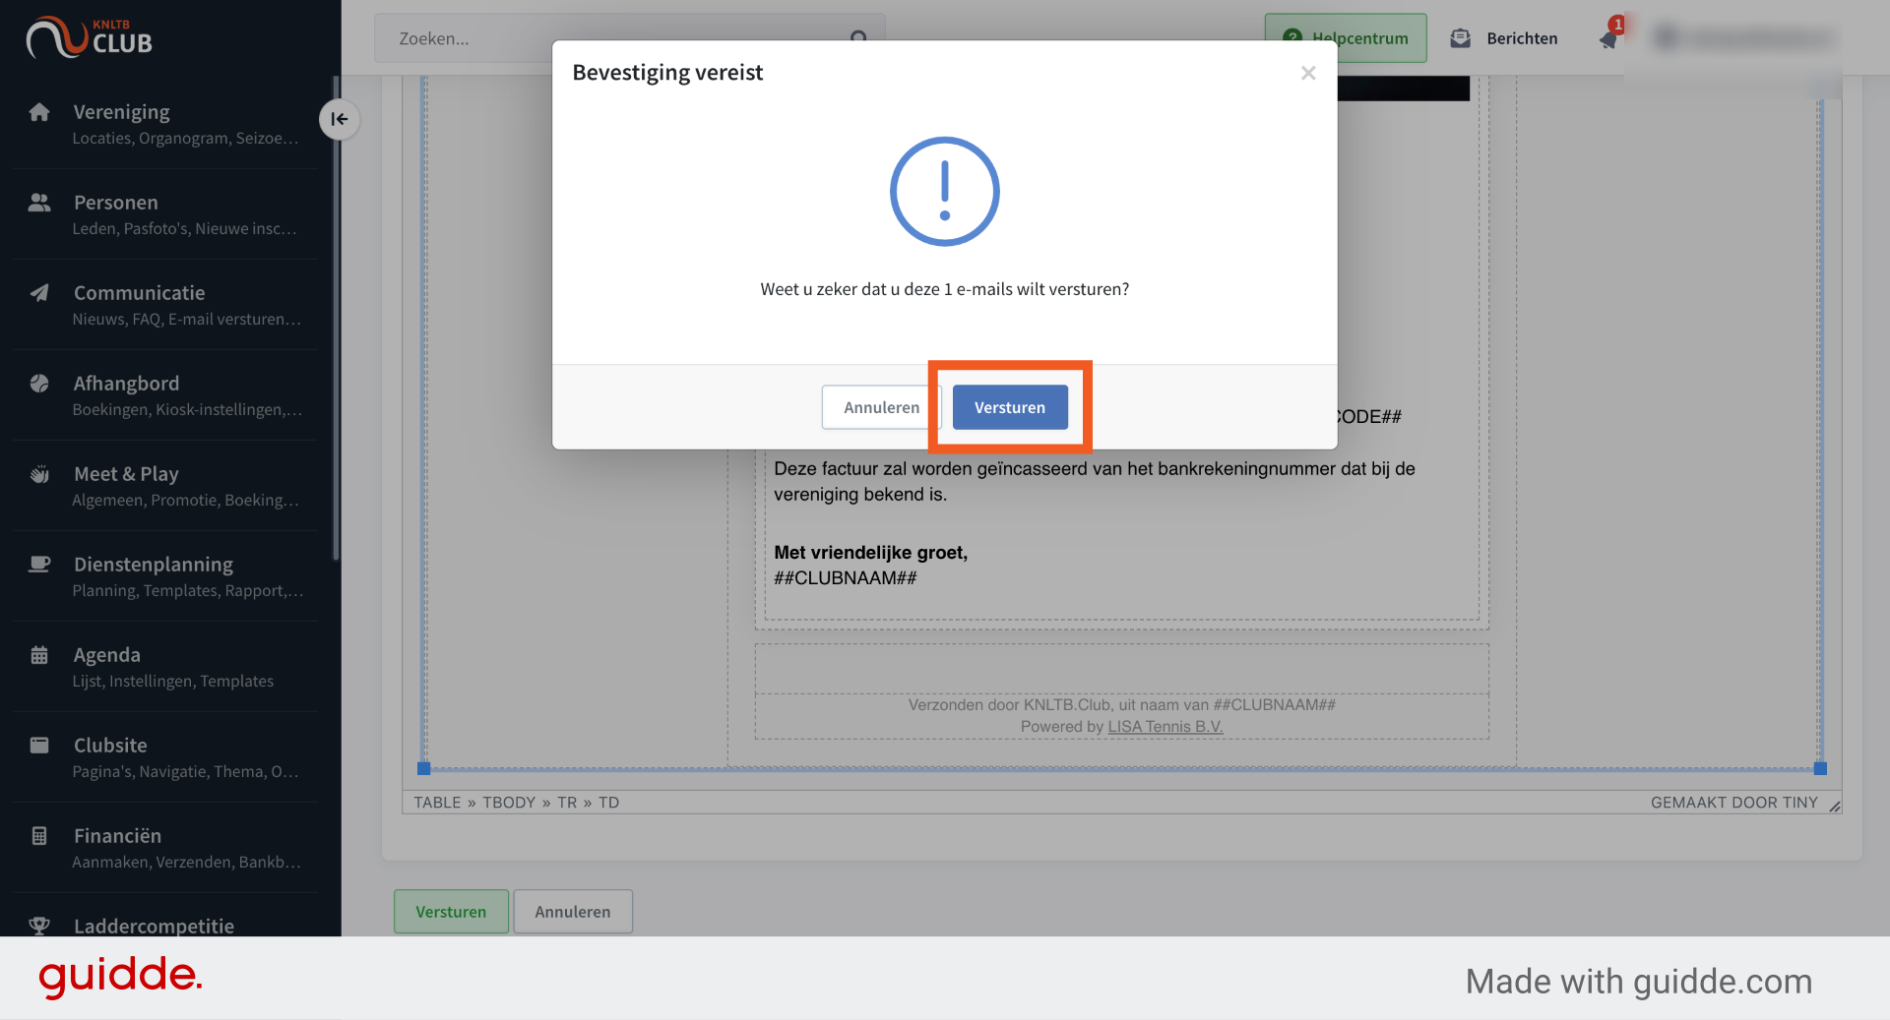1890x1020 pixels.
Task: Click the ##CLUBNAAM## signature text
Action: pyautogui.click(x=846, y=578)
